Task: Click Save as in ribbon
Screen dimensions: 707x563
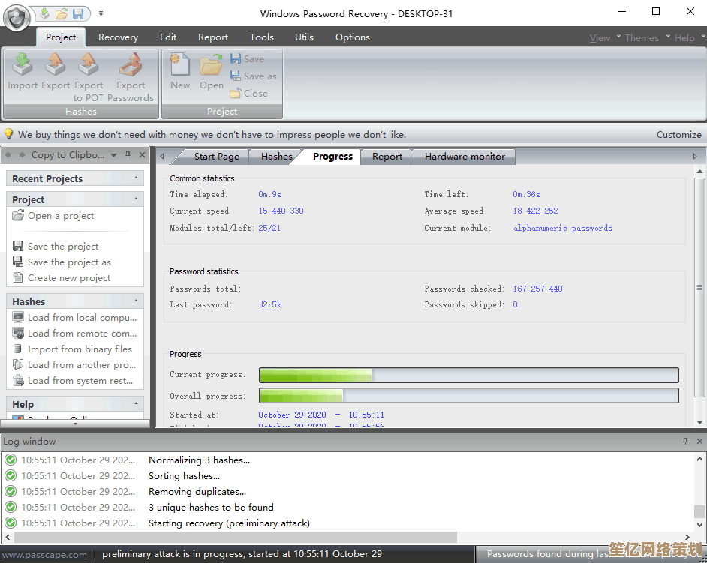Action: pyautogui.click(x=254, y=76)
